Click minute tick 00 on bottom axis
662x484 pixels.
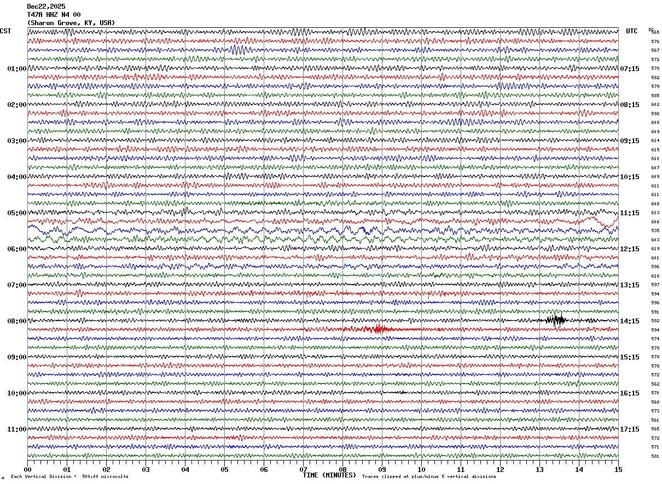pos(27,469)
